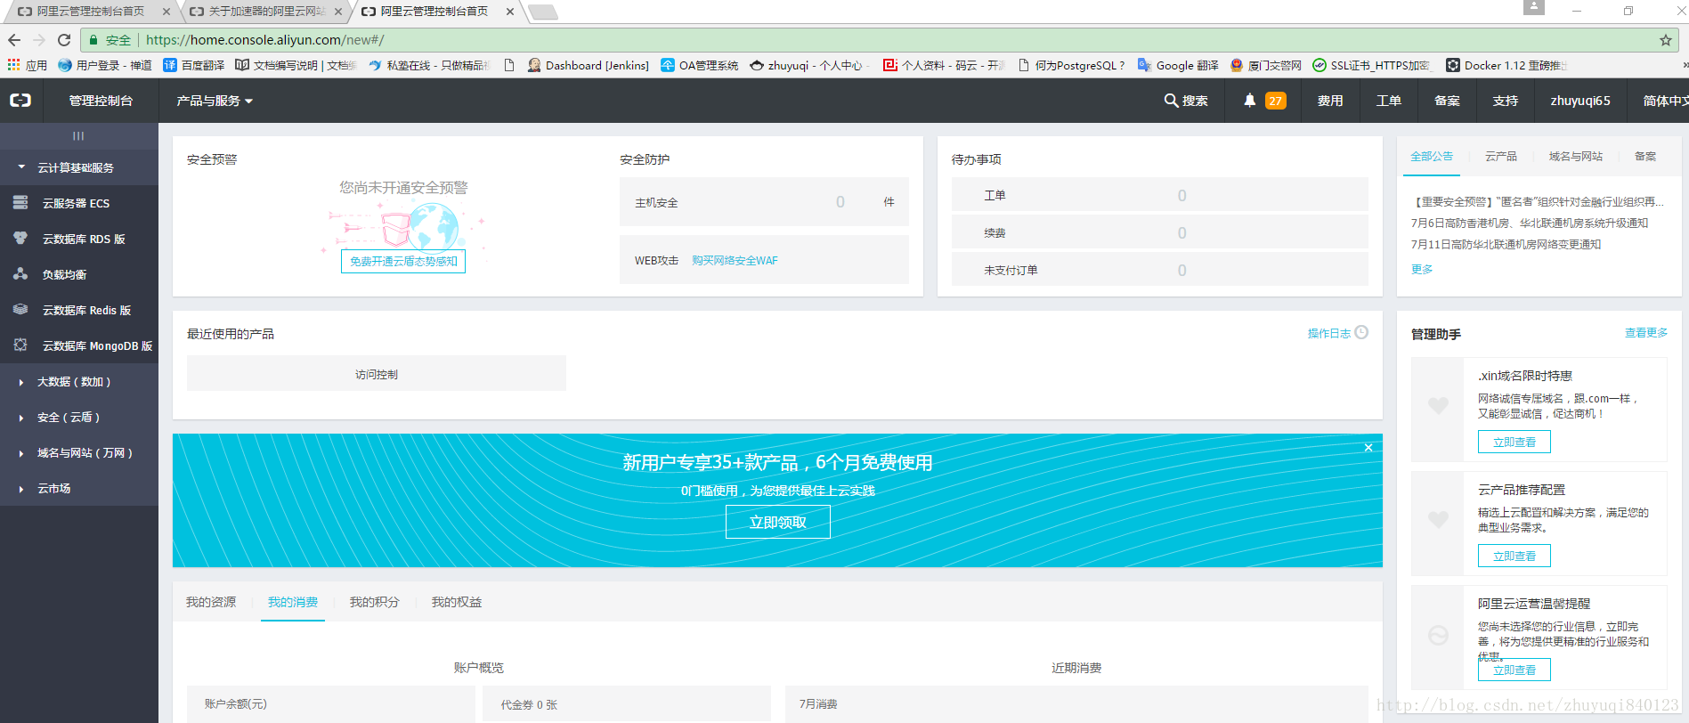Click the browser forward arrow
The image size is (1689, 723).
pyautogui.click(x=39, y=40)
